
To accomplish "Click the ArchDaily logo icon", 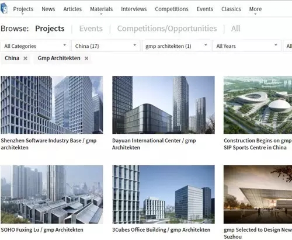I will point(4,9).
